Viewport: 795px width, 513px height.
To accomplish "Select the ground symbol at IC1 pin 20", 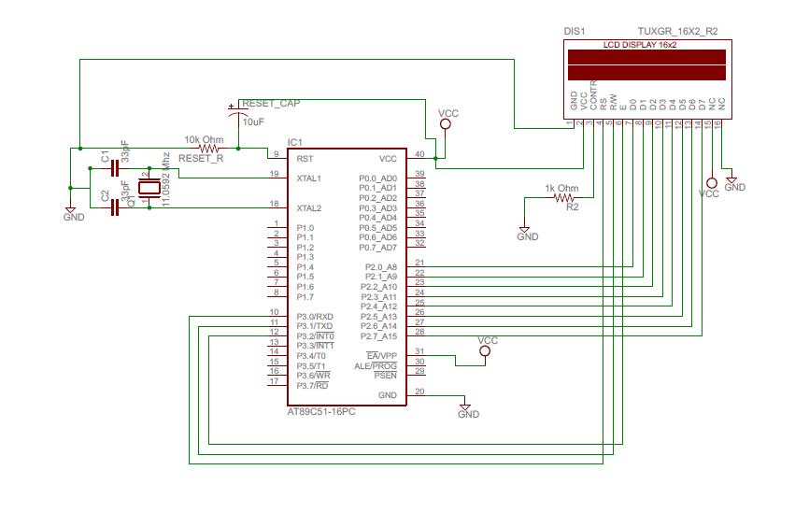I will (x=464, y=407).
